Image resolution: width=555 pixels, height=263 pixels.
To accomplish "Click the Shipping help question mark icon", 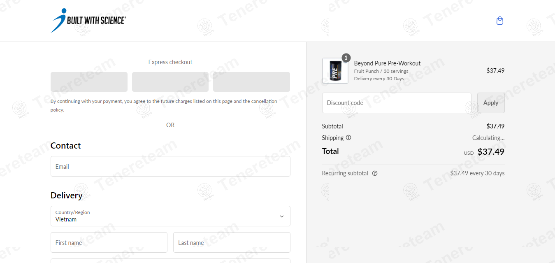I will click(348, 137).
